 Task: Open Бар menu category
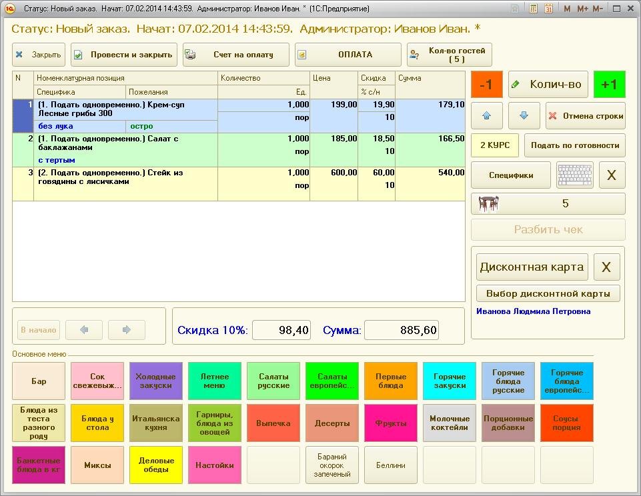[x=39, y=381]
